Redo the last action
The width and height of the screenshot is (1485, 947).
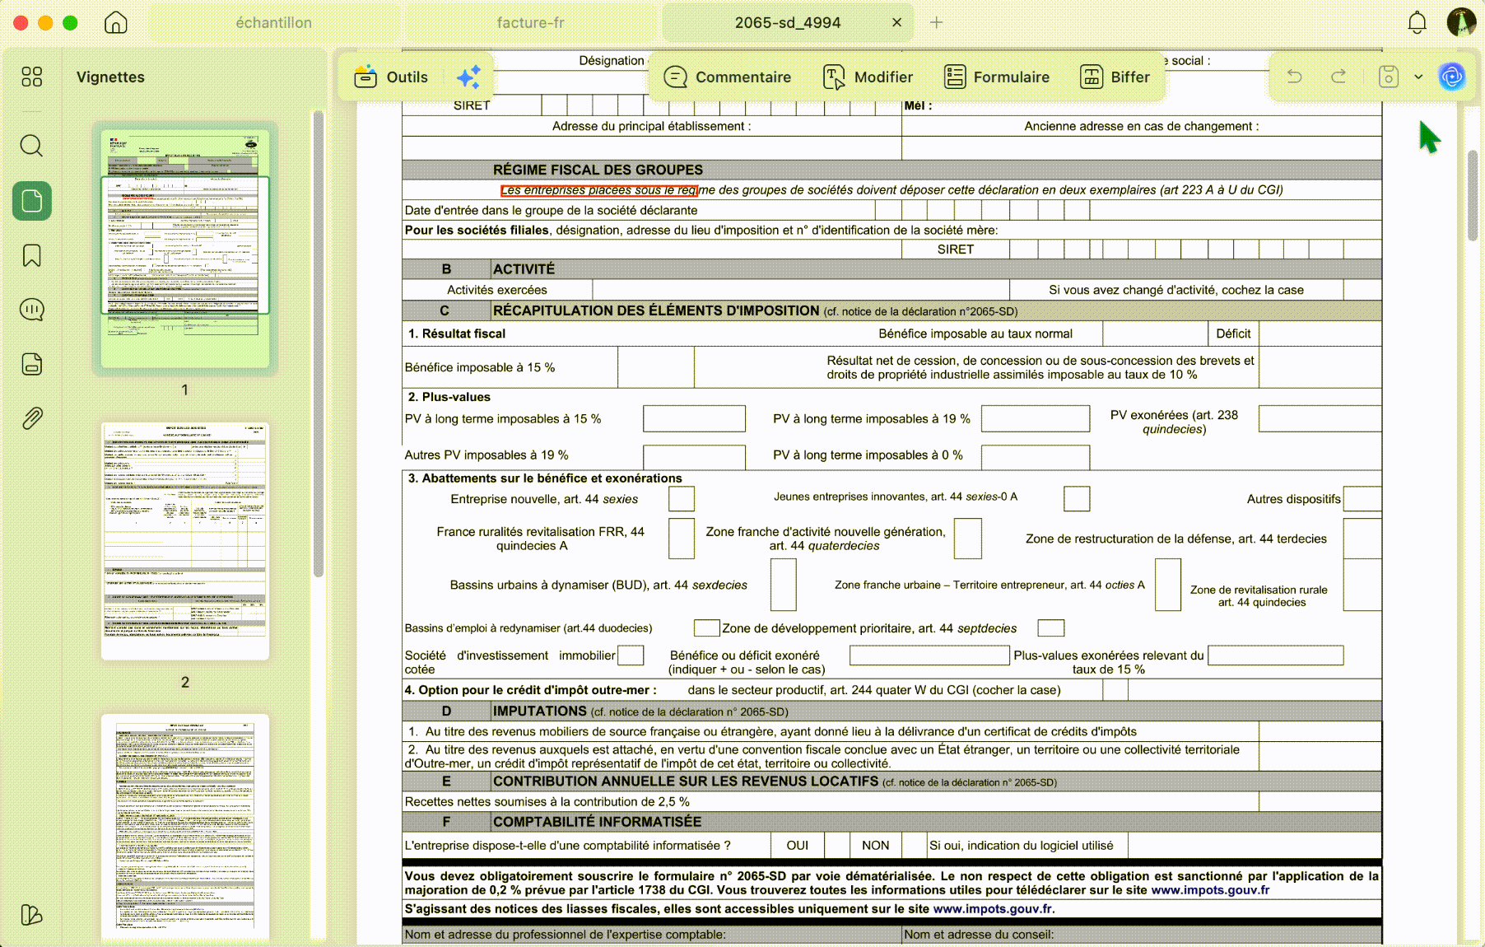click(1339, 77)
